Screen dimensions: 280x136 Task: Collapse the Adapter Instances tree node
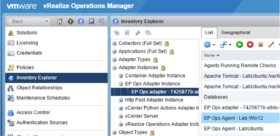tap(115, 68)
